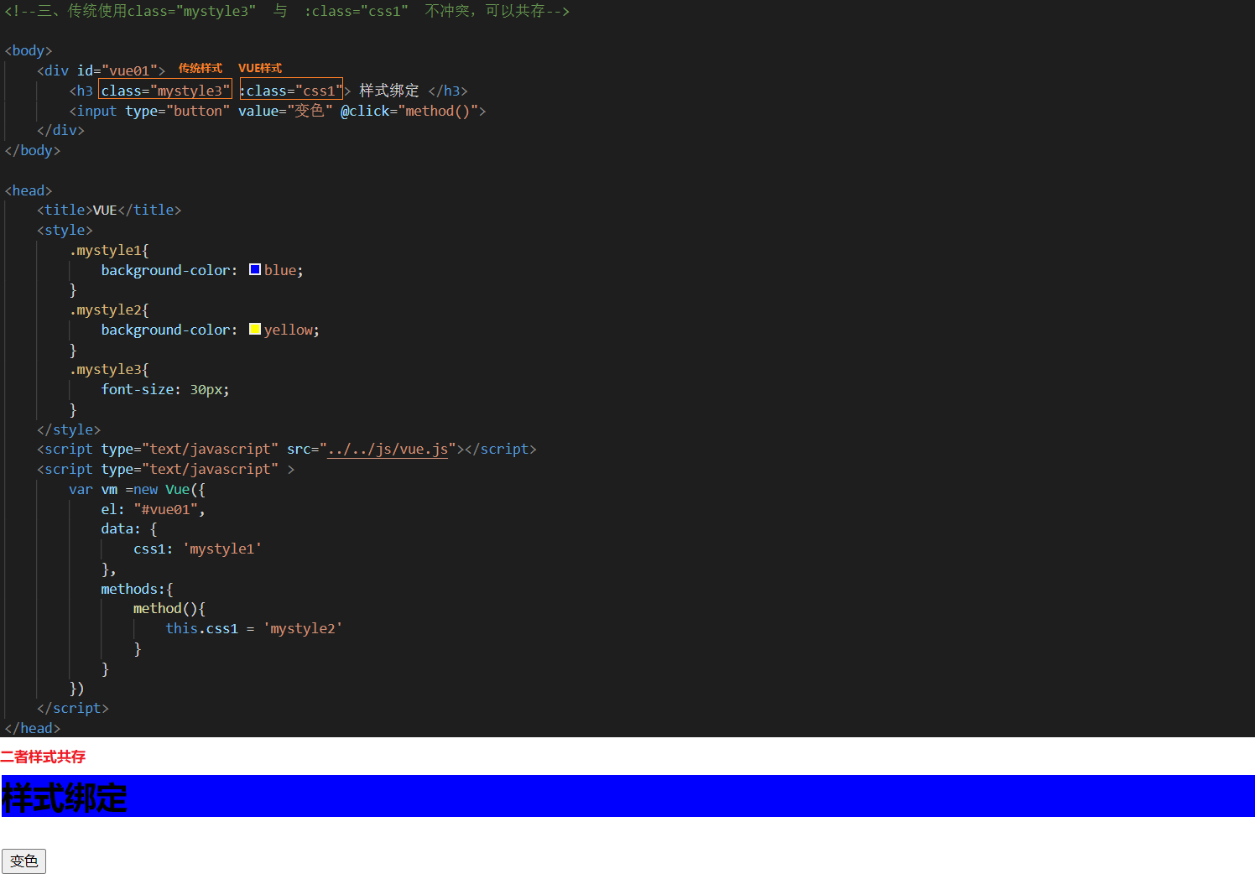Click the blue 样式绑定 heading banner

pyautogui.click(x=627, y=796)
